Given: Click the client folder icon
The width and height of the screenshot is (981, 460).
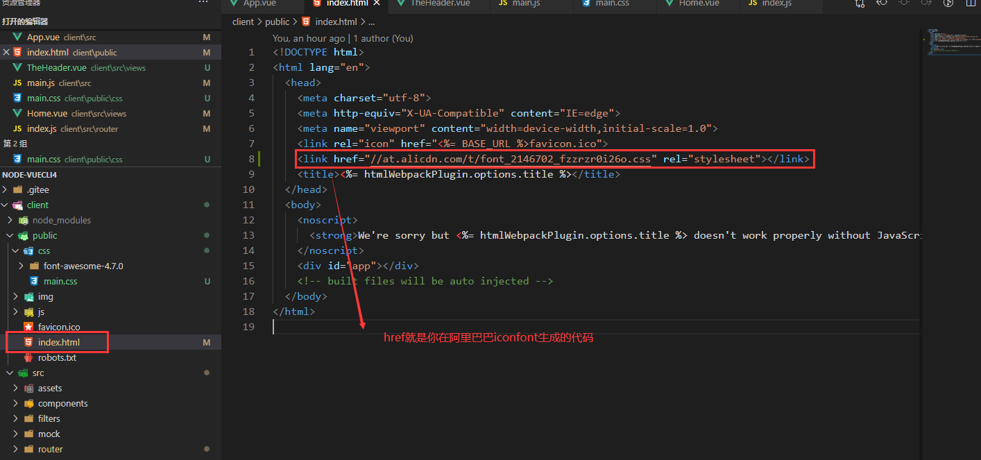Looking at the screenshot, I should [18, 205].
